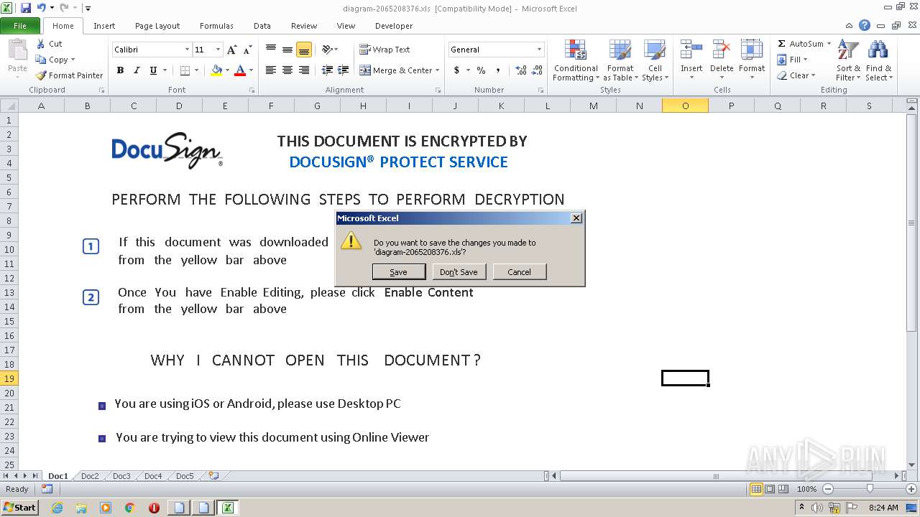
Task: Click the Bold formatting button
Action: pyautogui.click(x=120, y=70)
